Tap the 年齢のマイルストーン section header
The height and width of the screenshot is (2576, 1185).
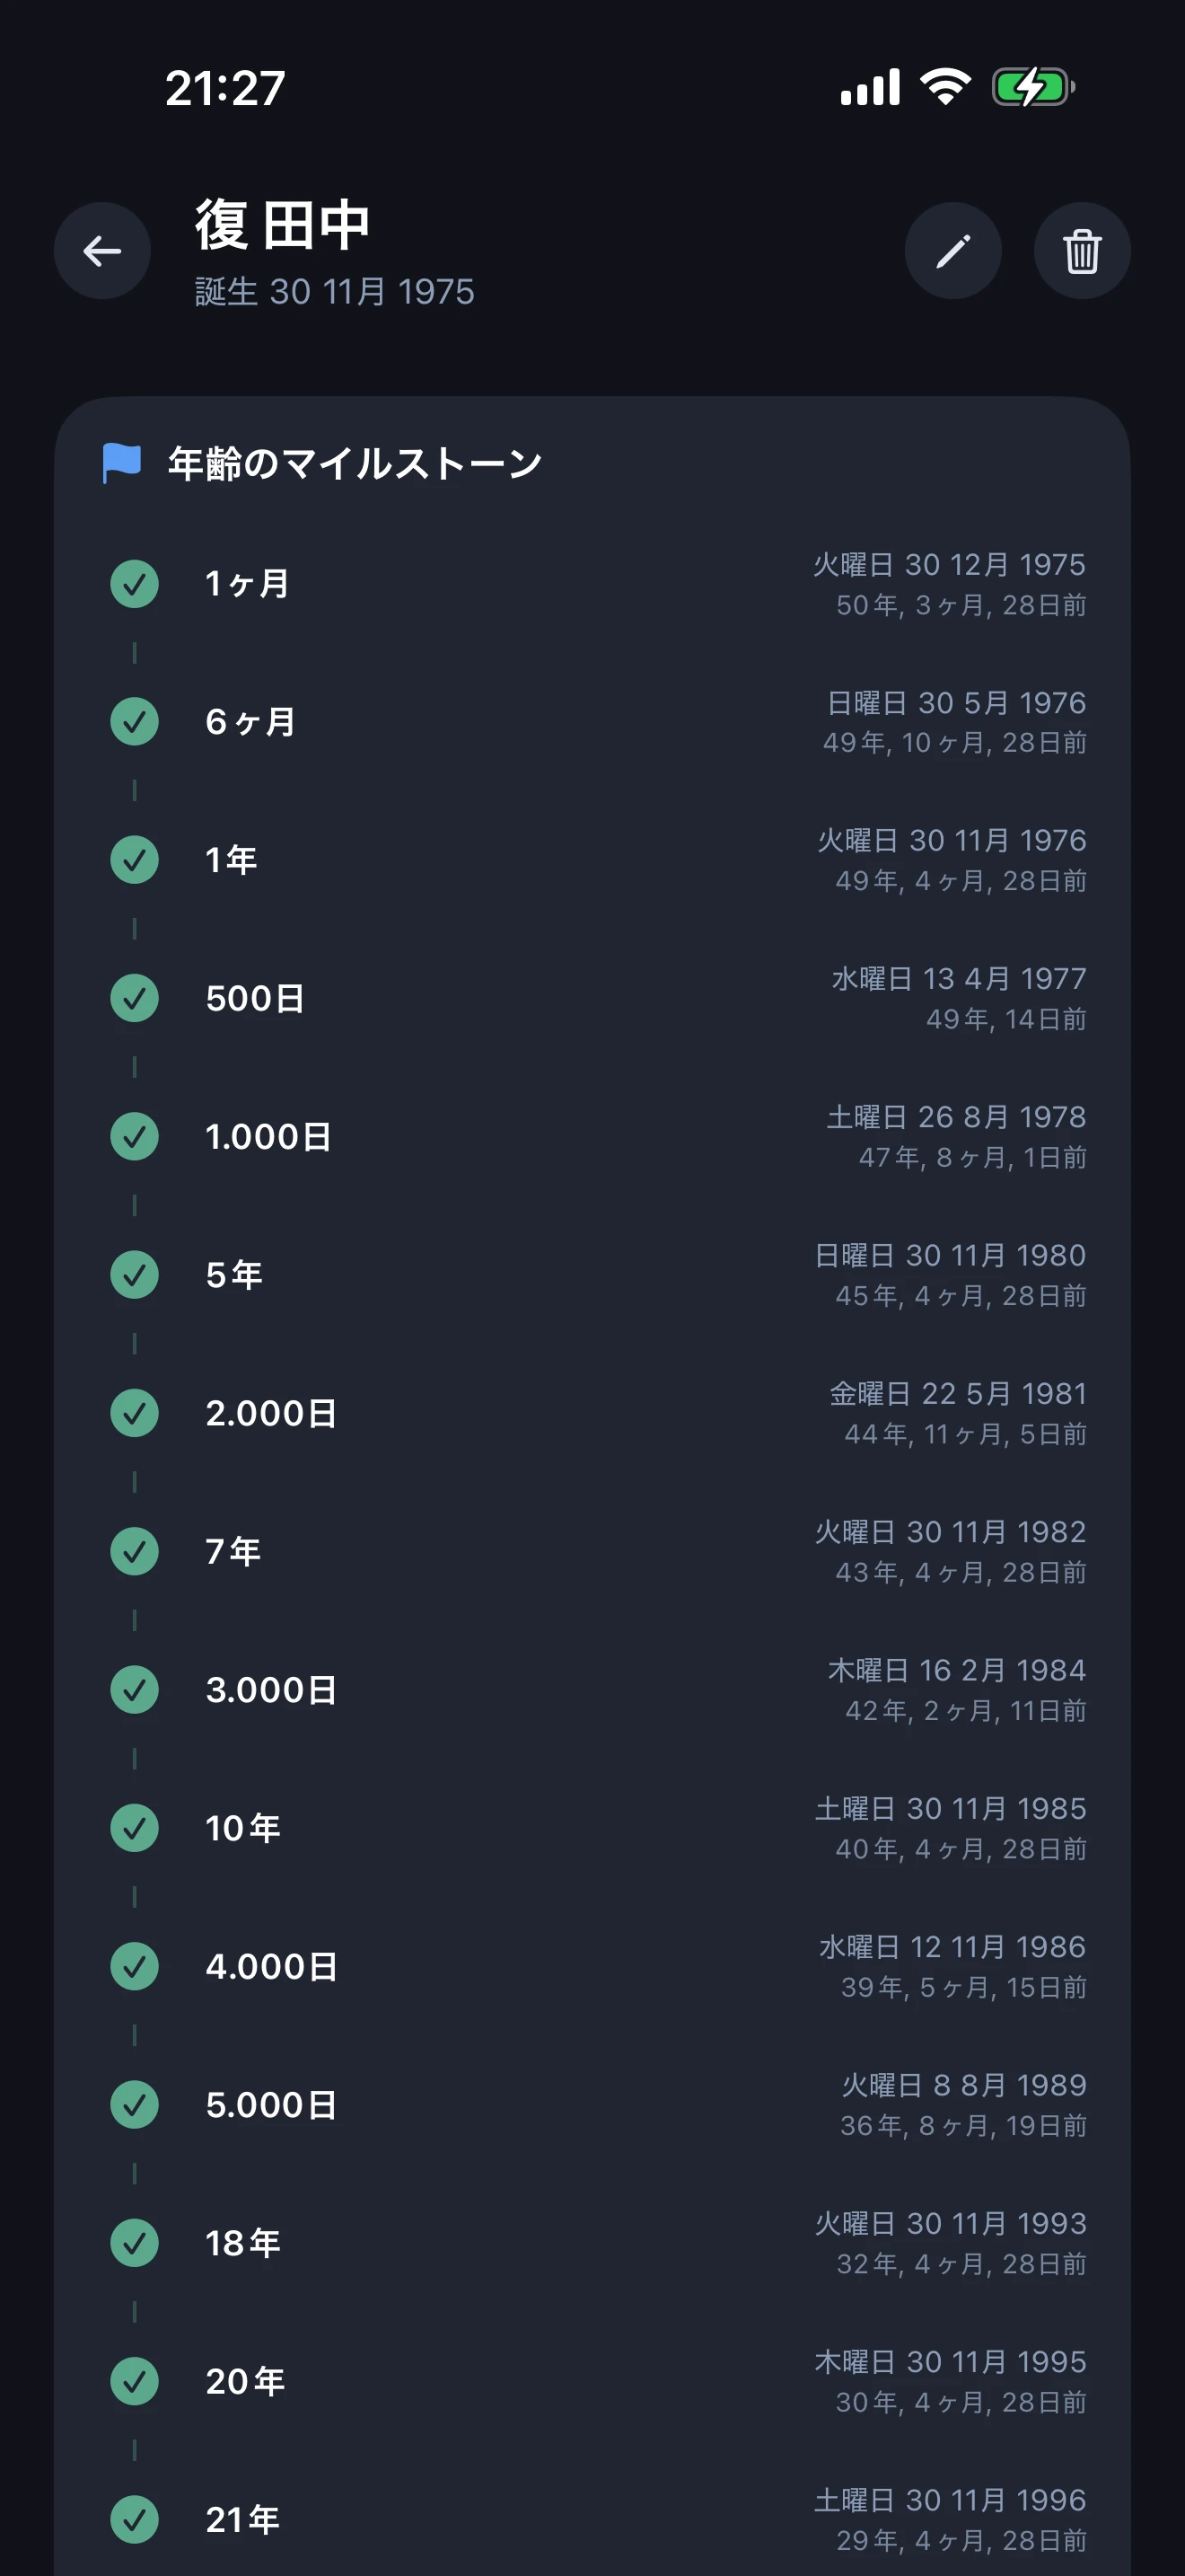point(355,463)
